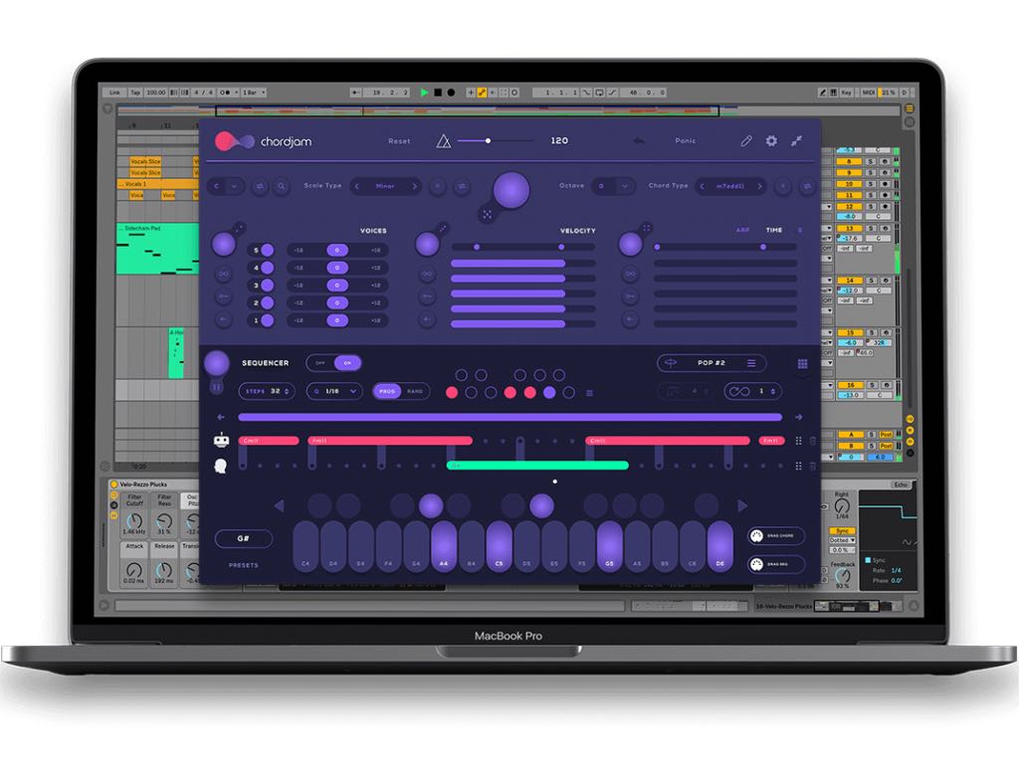The width and height of the screenshot is (1019, 767).
Task: Open the root key C dropdown
Action: [x=225, y=186]
